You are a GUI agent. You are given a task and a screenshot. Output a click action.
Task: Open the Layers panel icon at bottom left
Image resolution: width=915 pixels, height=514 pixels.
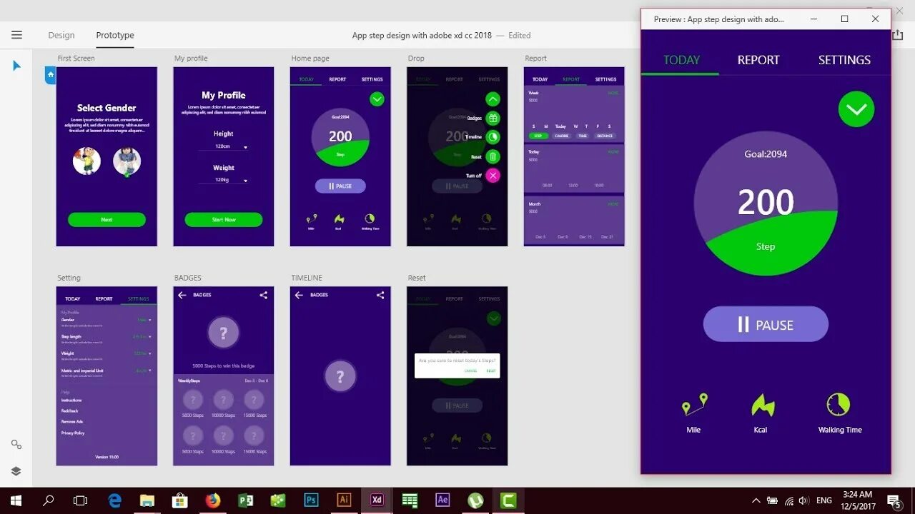[16, 471]
